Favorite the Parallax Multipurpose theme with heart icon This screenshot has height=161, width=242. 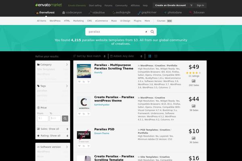[79, 82]
